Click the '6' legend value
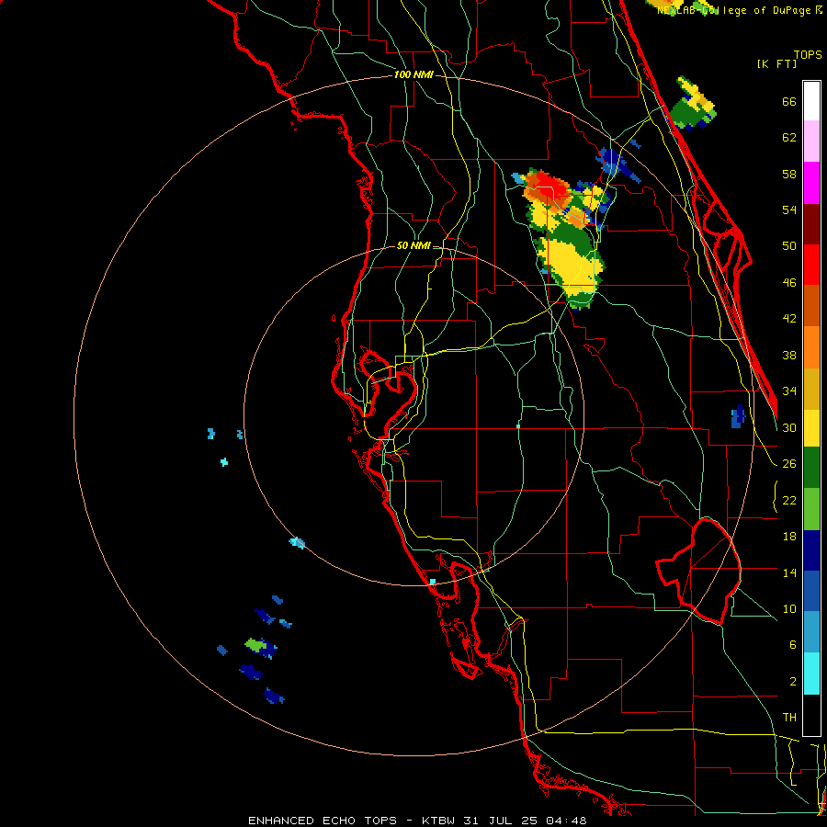This screenshot has width=827, height=827. click(792, 645)
